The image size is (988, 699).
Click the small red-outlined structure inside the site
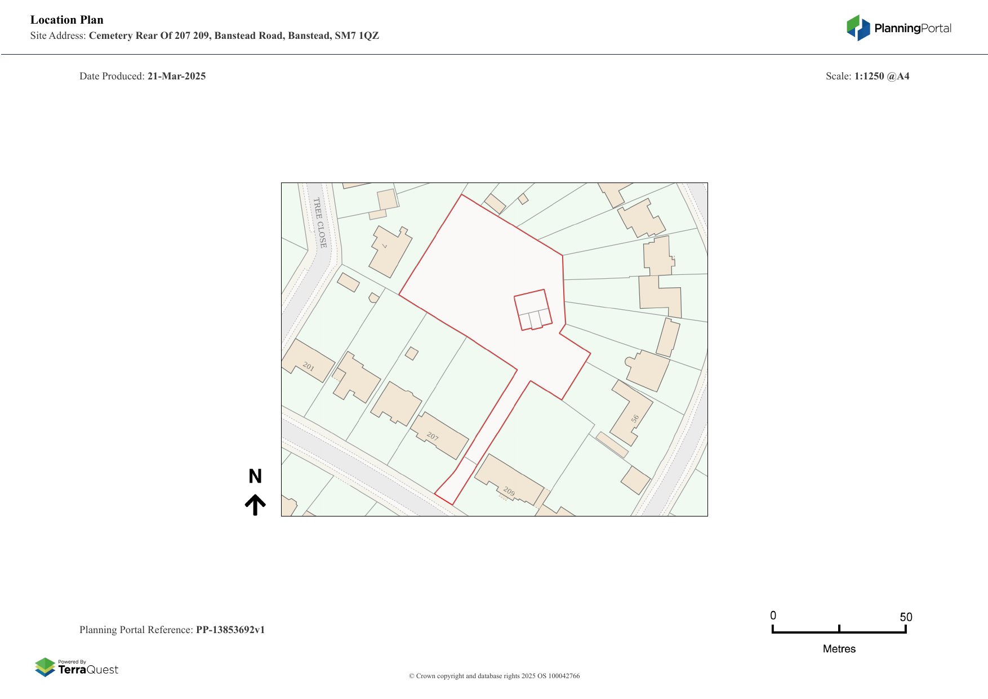click(x=532, y=310)
